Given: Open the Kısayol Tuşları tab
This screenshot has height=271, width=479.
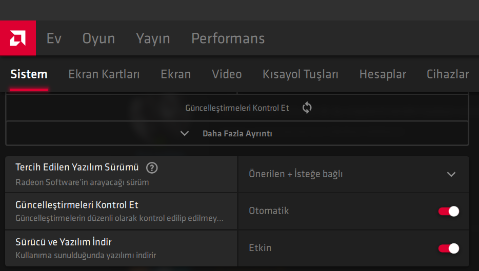Looking at the screenshot, I should click(x=301, y=74).
